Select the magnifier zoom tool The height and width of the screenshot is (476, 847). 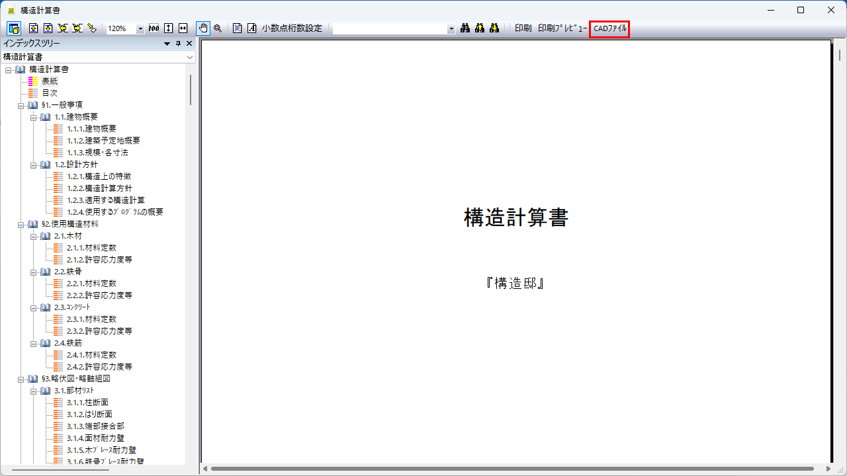(217, 28)
